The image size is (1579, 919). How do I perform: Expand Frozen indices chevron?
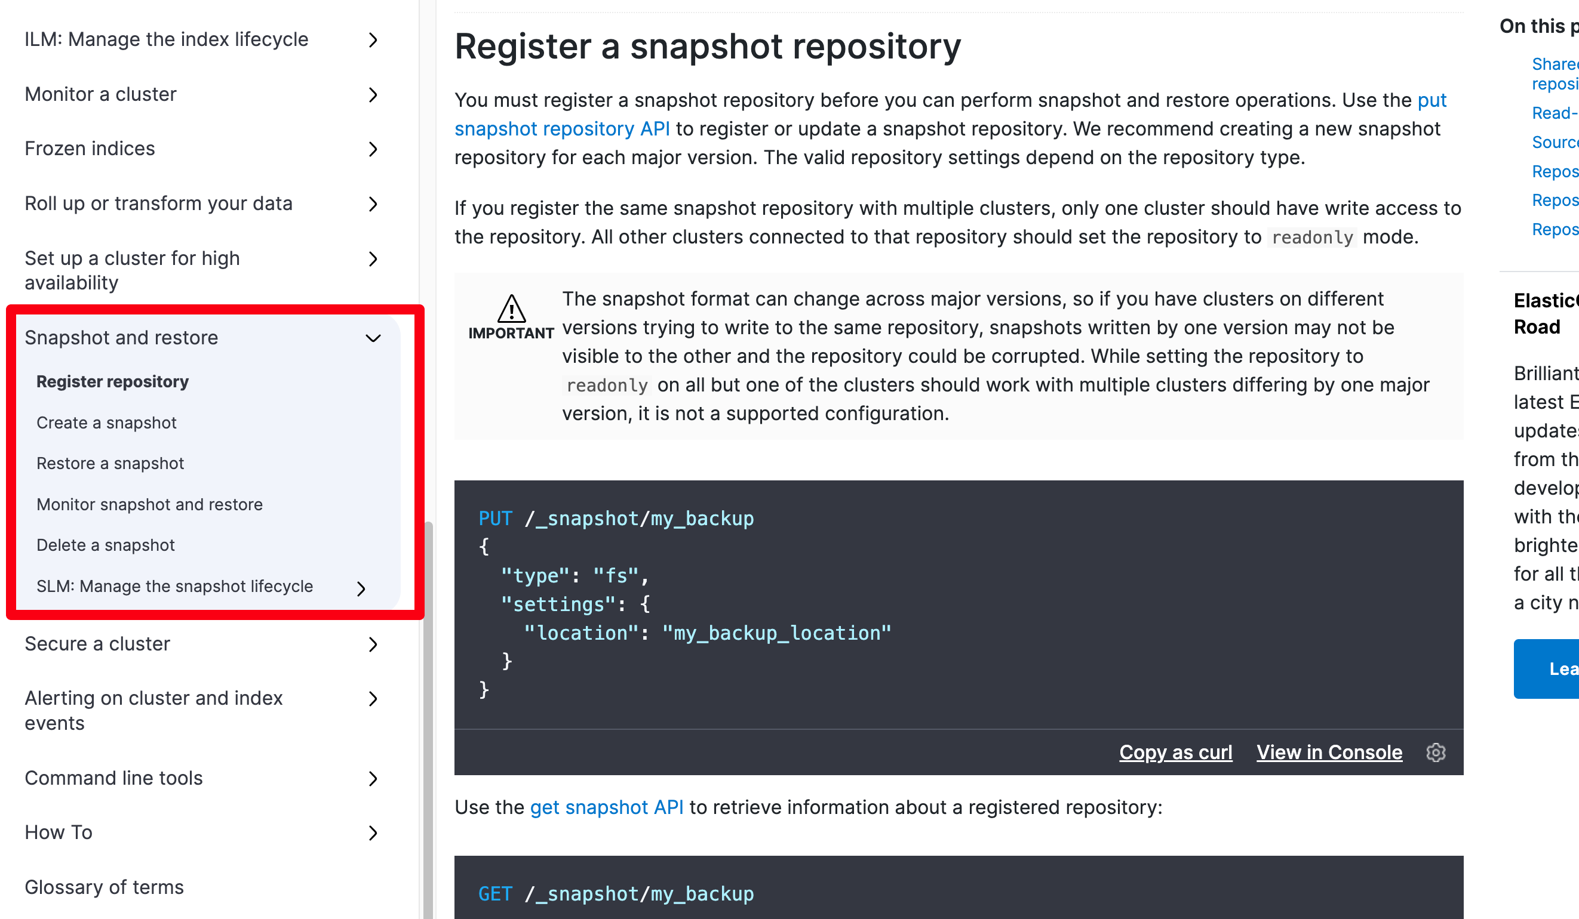(373, 149)
